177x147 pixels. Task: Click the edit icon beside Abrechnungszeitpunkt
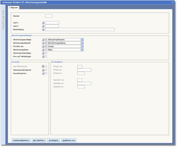43,43
